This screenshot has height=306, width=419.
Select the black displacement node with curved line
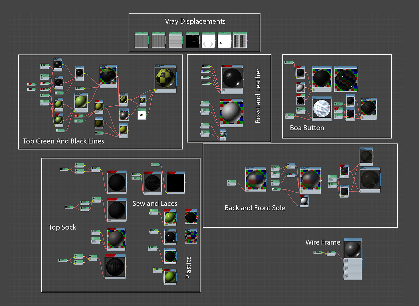192,41
